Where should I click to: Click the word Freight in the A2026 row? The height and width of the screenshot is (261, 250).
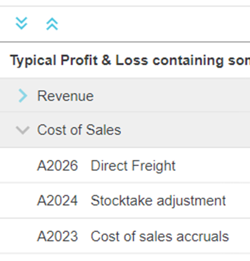(x=154, y=166)
